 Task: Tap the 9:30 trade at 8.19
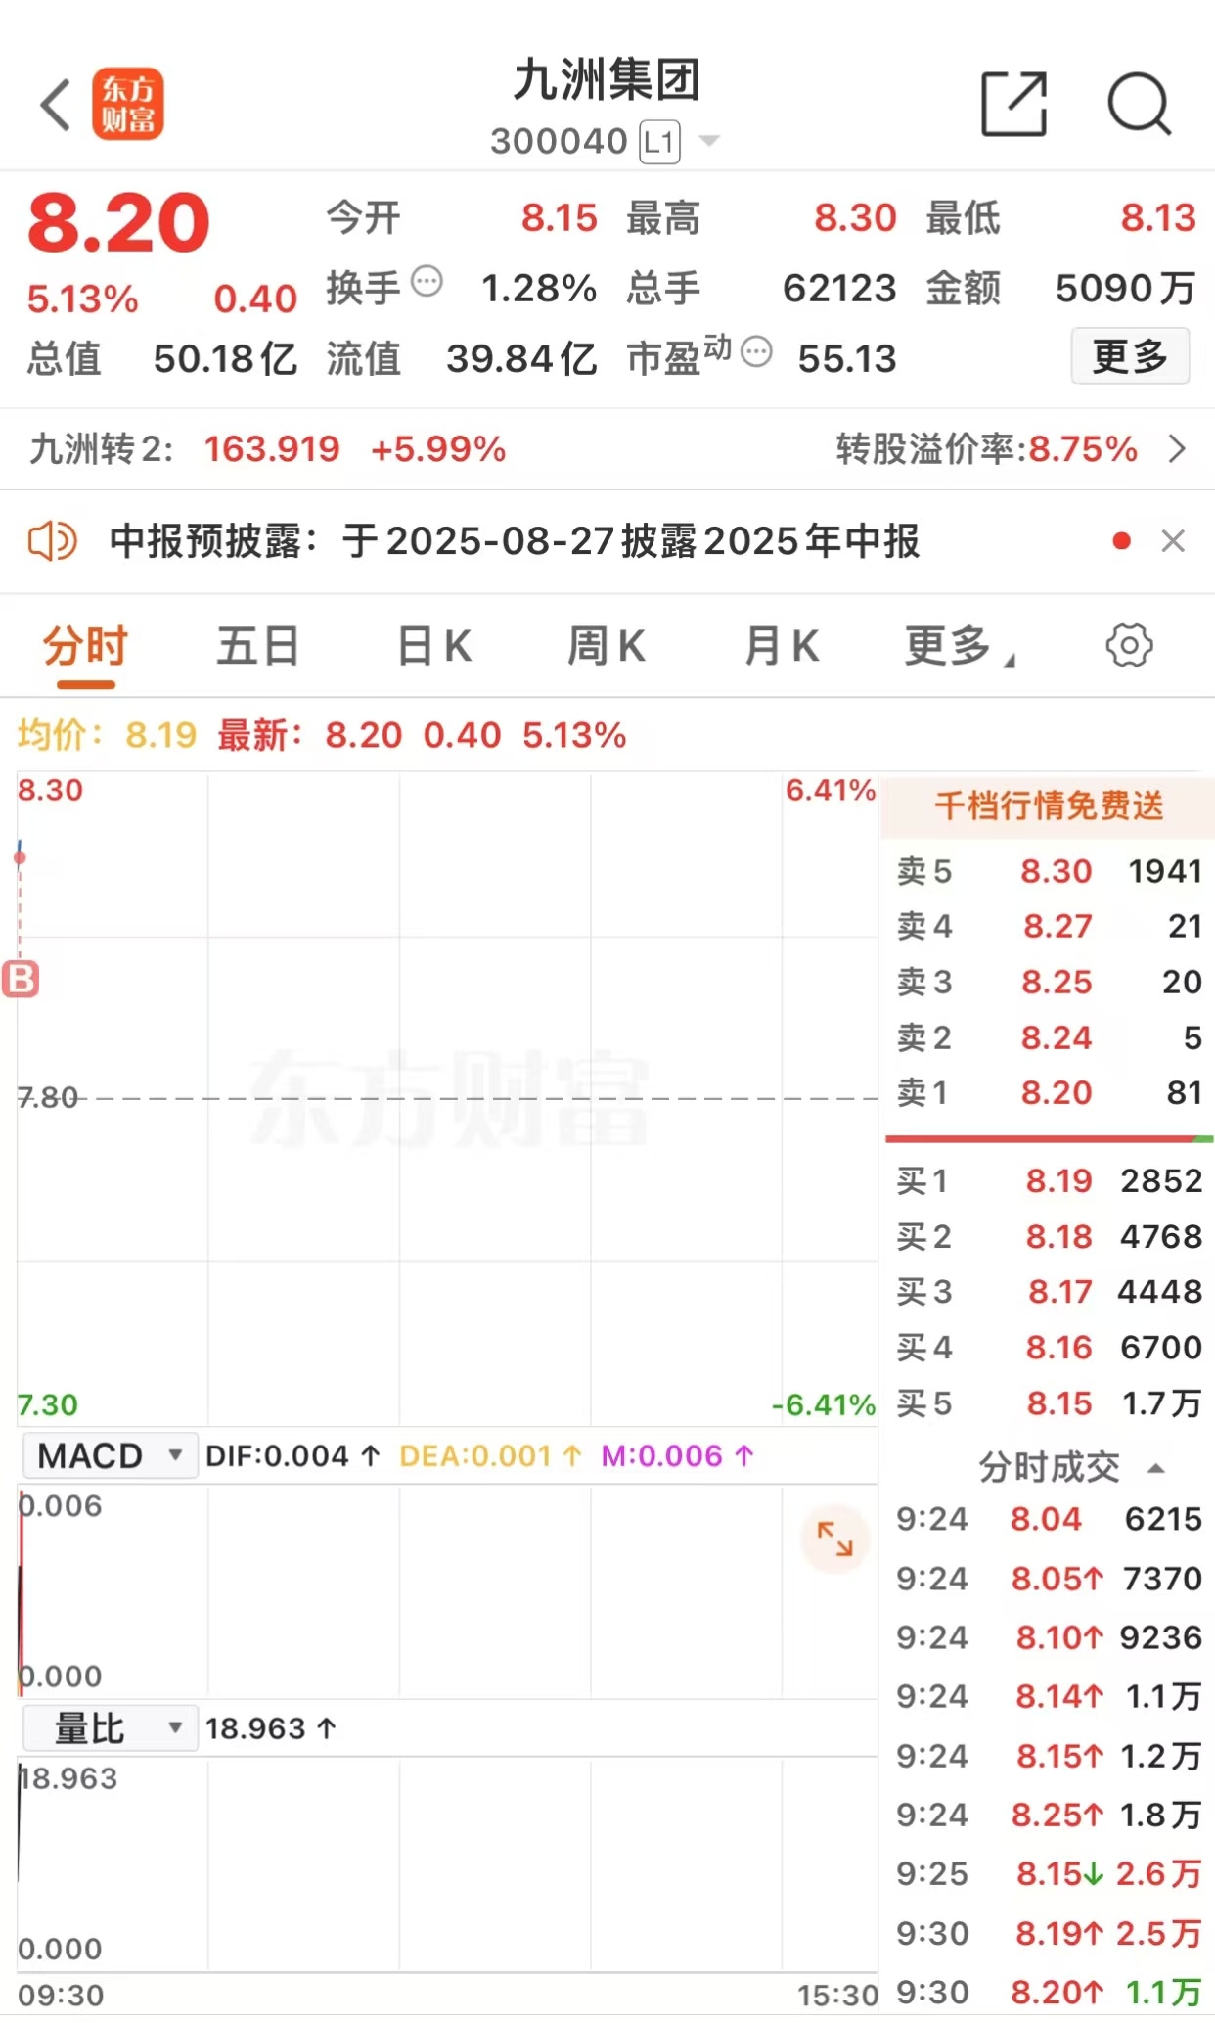point(1049,1933)
